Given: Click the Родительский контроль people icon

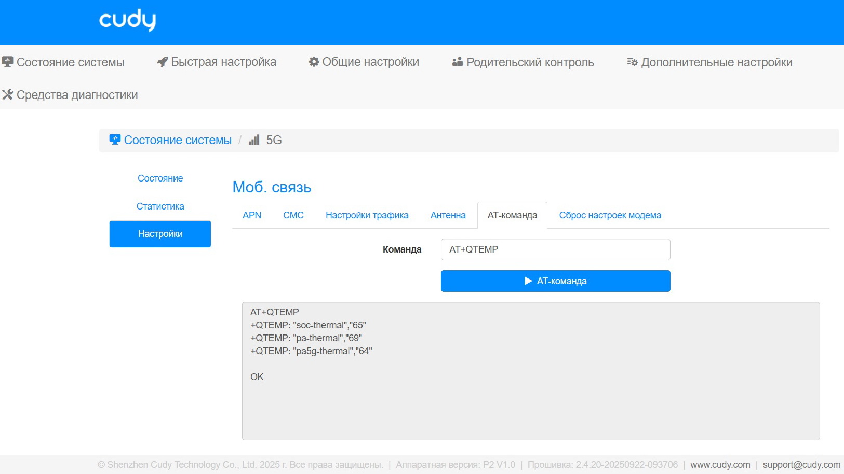Looking at the screenshot, I should tap(457, 62).
